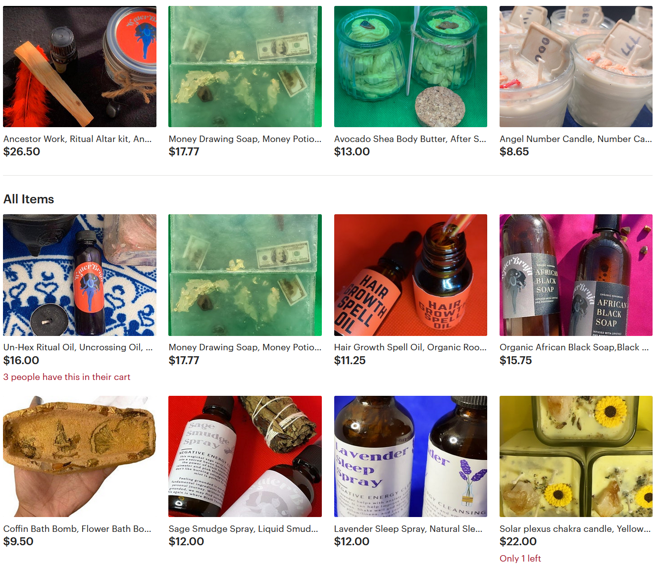
Task: Click Coffin Bath Bomb title link
Action: click(x=77, y=529)
